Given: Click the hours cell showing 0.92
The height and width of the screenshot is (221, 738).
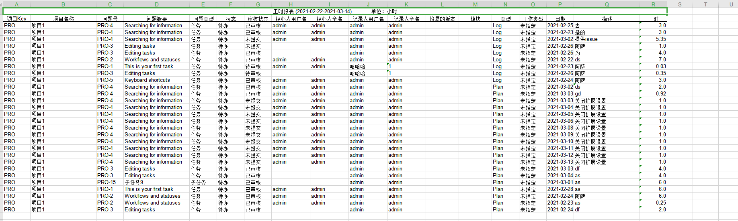Looking at the screenshot, I should click(x=653, y=94).
